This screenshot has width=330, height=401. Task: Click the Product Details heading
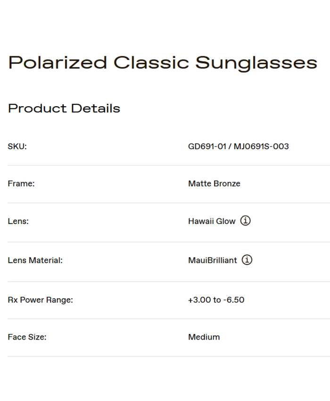point(64,109)
